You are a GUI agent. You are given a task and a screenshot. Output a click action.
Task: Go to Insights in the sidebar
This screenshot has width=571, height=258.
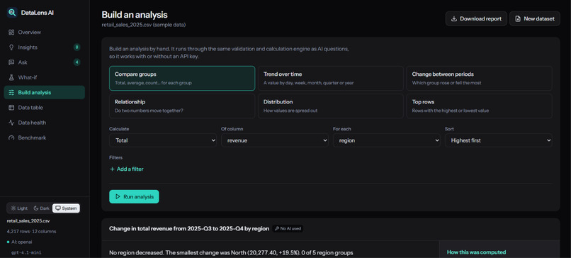click(x=45, y=47)
